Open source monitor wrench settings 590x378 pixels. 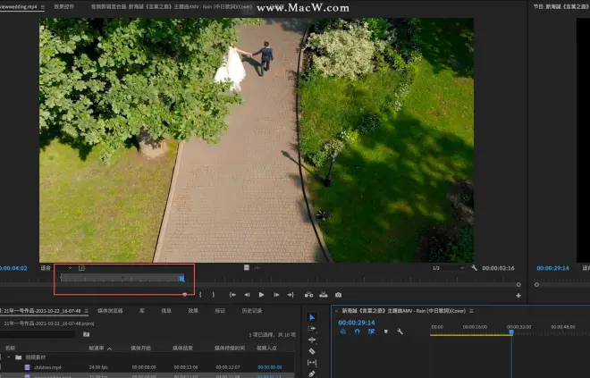click(474, 268)
